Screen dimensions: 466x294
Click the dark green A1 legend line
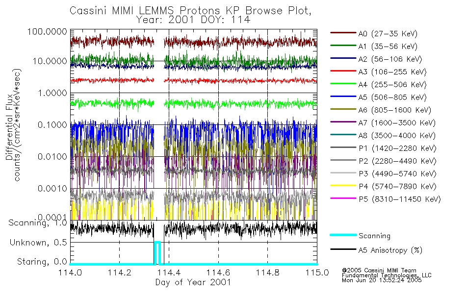pyautogui.click(x=343, y=46)
